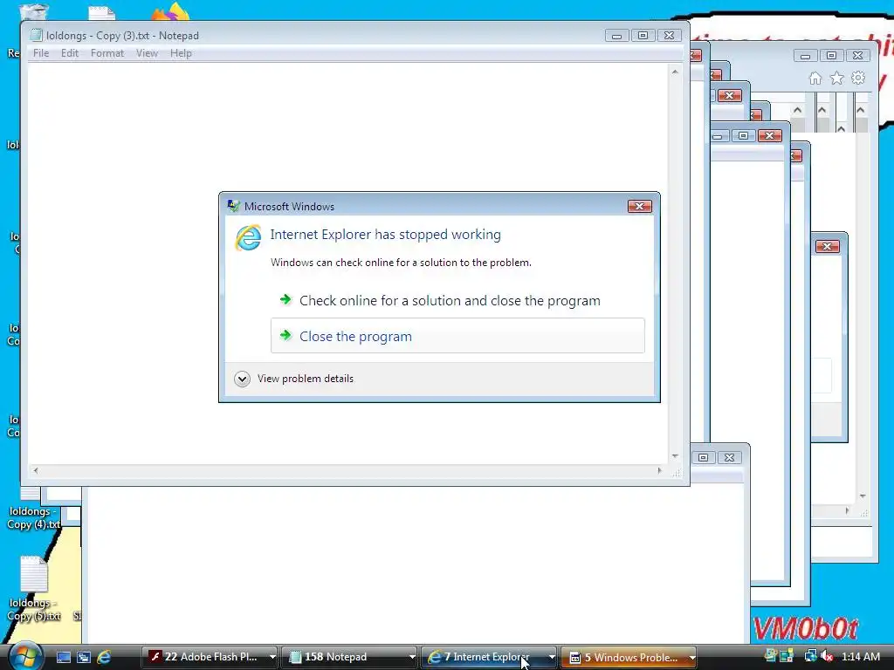
Task: Open the Windows Start orb
Action: point(24,656)
